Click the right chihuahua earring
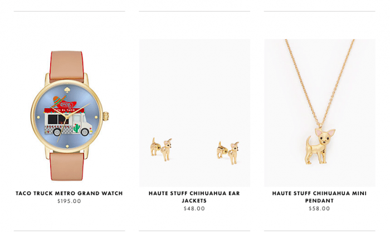Screen dimensions: 390x232 [228, 153]
